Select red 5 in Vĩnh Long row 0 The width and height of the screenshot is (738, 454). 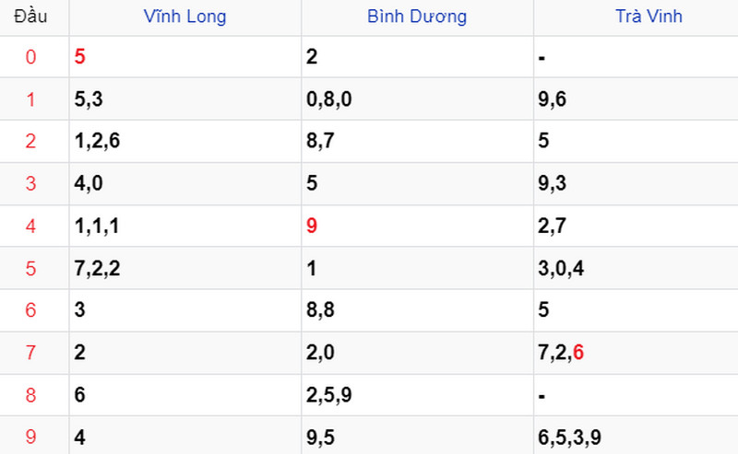(79, 57)
